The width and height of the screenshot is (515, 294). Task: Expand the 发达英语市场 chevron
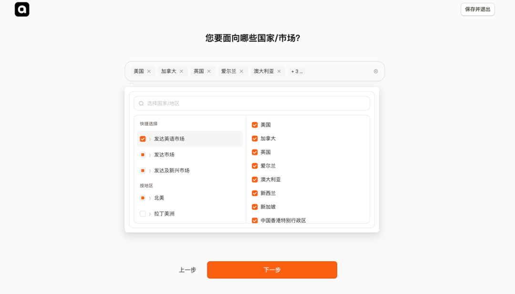pos(150,139)
